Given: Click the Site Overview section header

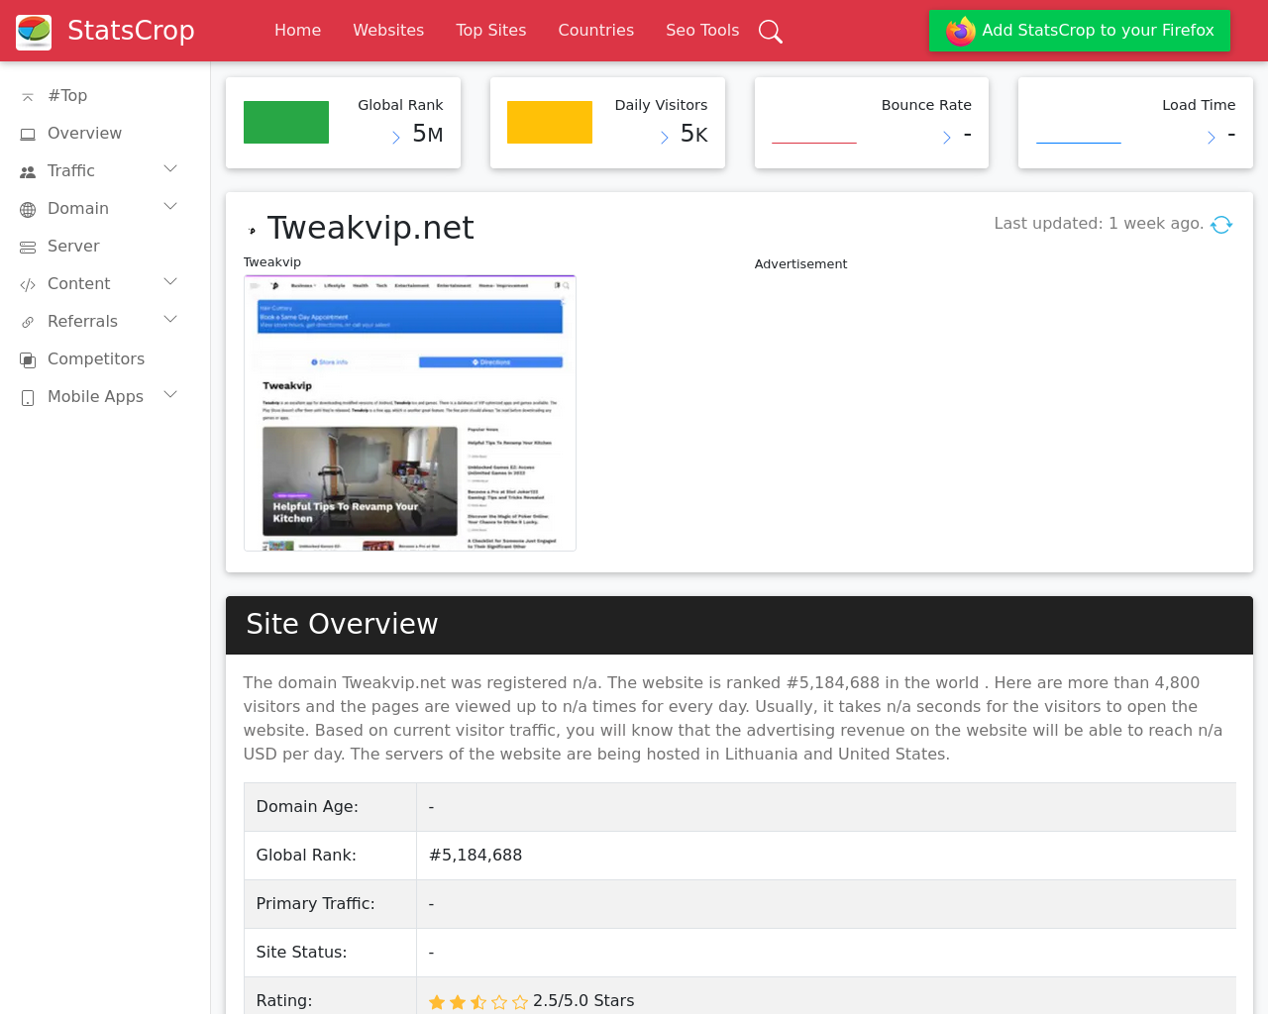Looking at the screenshot, I should pos(739,625).
